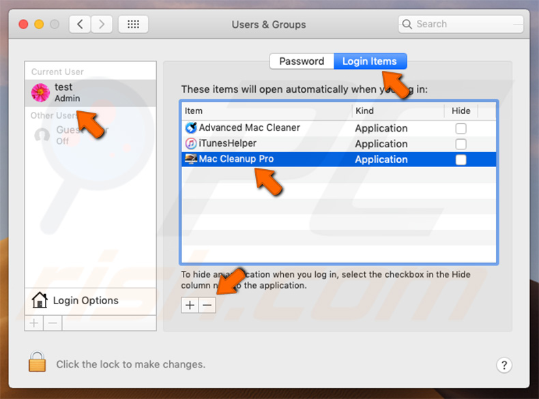This screenshot has width=539, height=399.
Task: Sort by the Kind column header
Action: 398,111
